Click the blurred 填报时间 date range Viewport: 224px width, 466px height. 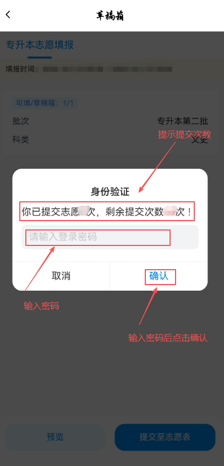107,69
